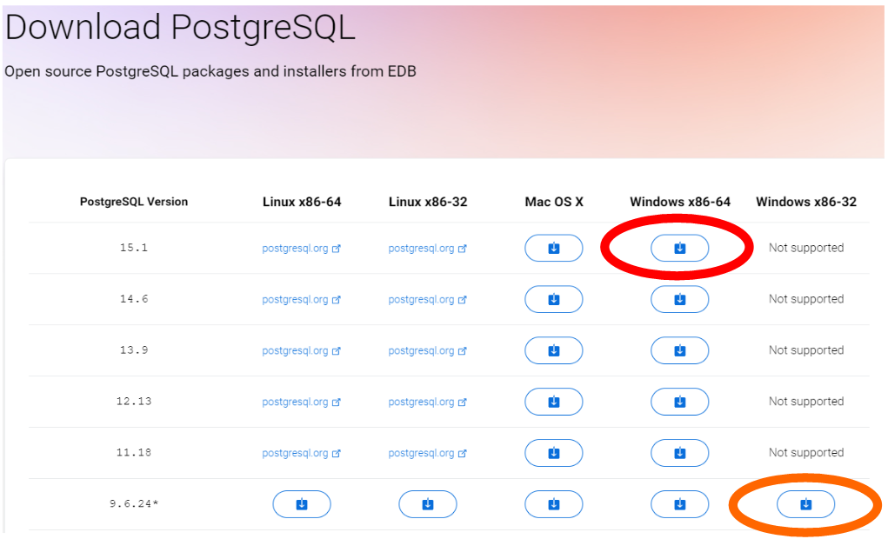Download PostgreSQL 14.6 for Mac OS X
The image size is (888, 539).
[x=553, y=300]
